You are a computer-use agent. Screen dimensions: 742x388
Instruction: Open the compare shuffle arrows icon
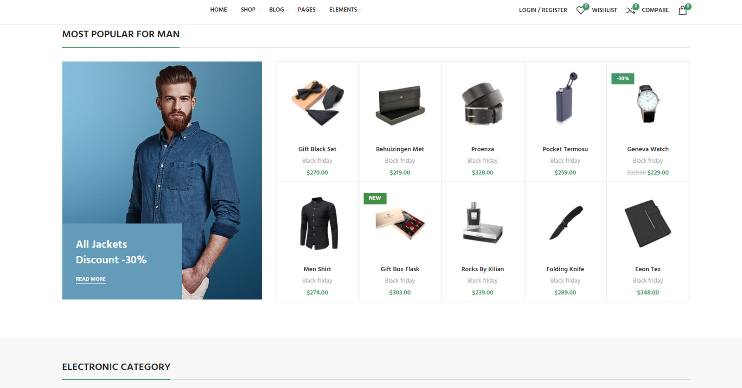(x=631, y=10)
